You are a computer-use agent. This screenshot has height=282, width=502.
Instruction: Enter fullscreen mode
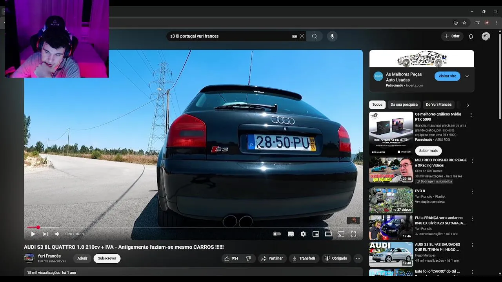coord(353,234)
